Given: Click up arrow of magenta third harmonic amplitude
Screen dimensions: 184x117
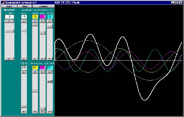Looking at the screenshot, I should point(42,21).
